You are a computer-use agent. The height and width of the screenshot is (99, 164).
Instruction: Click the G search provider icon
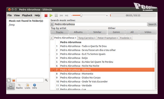point(52,24)
